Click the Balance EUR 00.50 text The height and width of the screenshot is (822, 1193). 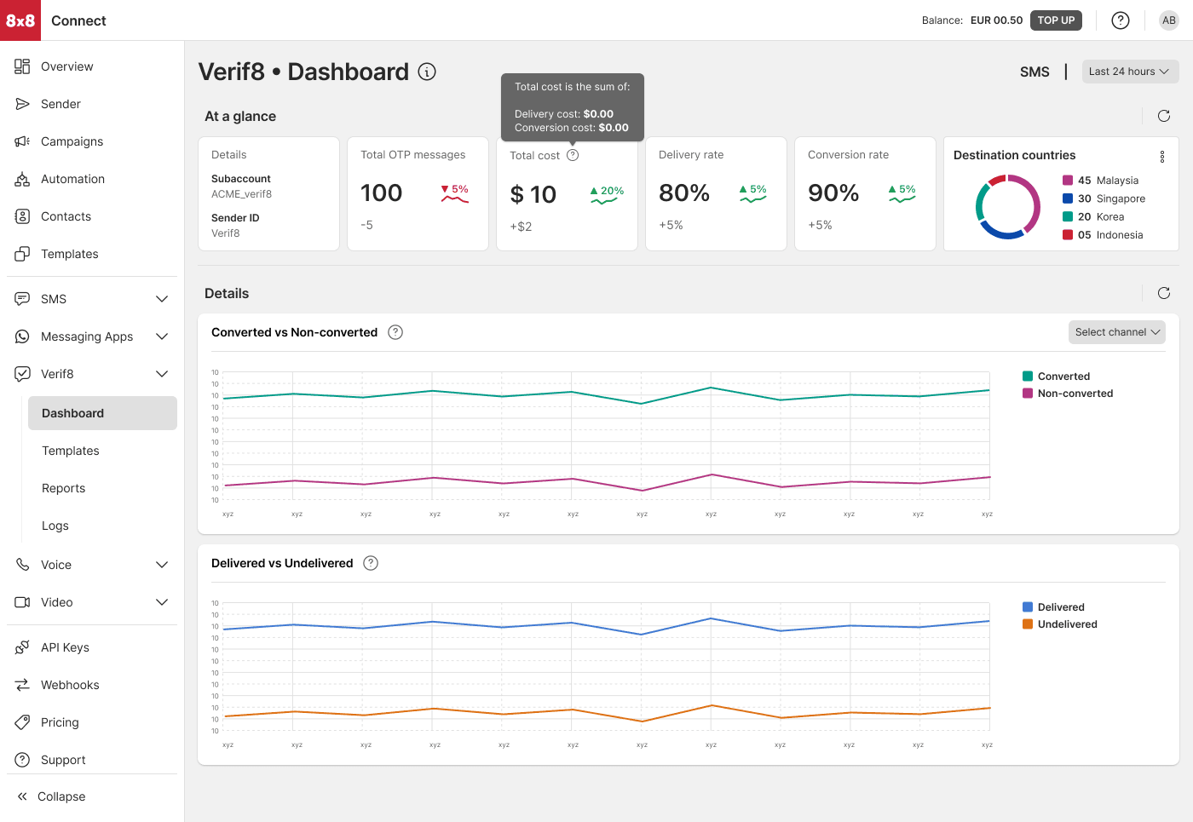(971, 20)
